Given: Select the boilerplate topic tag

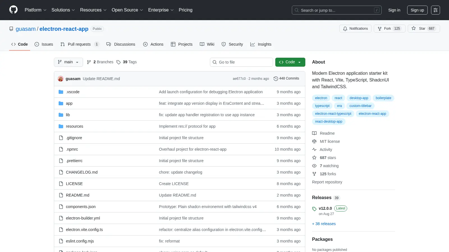Looking at the screenshot, I should [383, 98].
